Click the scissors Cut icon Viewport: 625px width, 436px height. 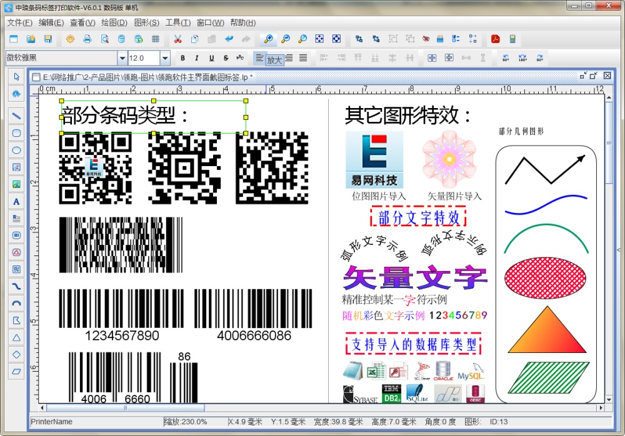coord(178,39)
